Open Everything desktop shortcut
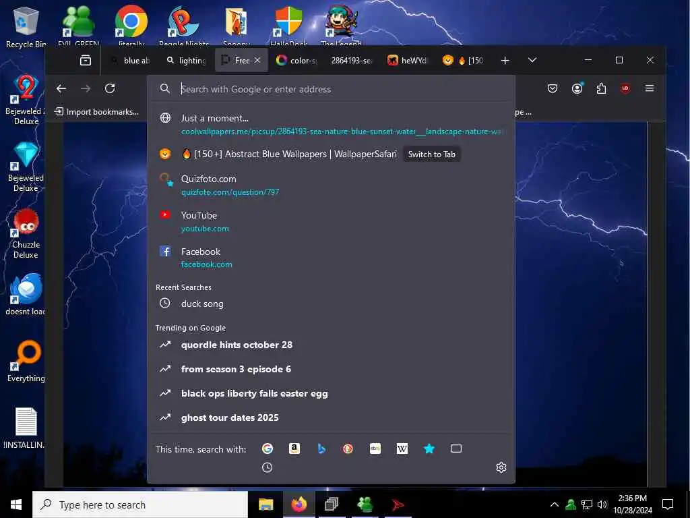 click(26, 362)
